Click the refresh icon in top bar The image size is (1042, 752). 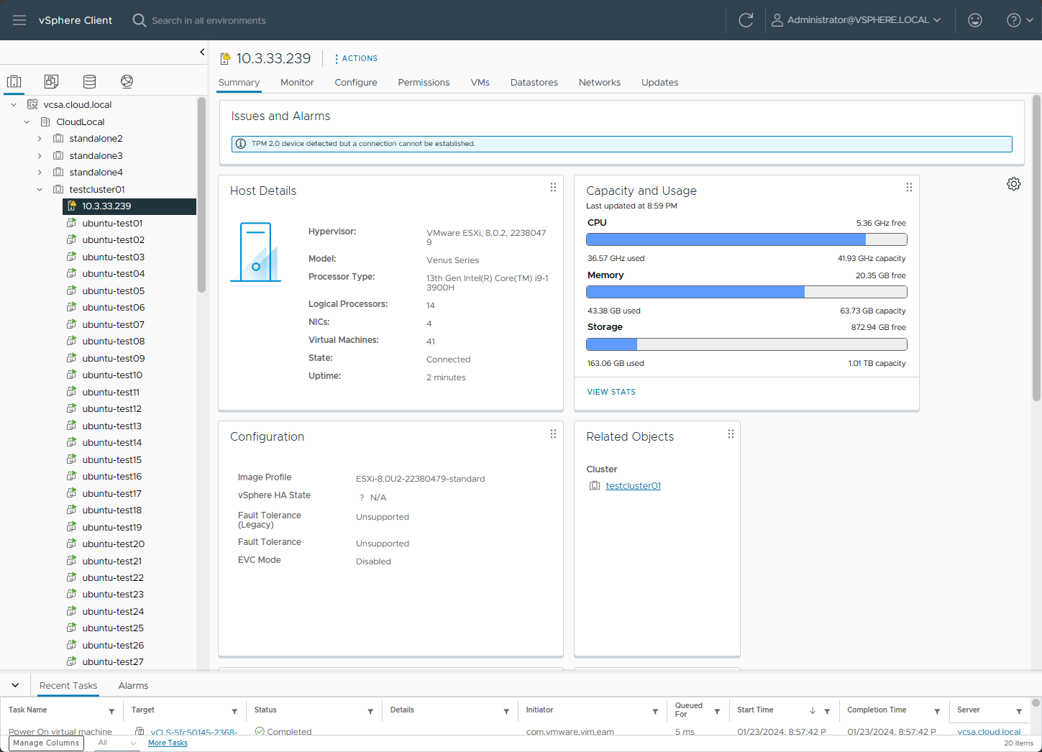[x=746, y=20]
